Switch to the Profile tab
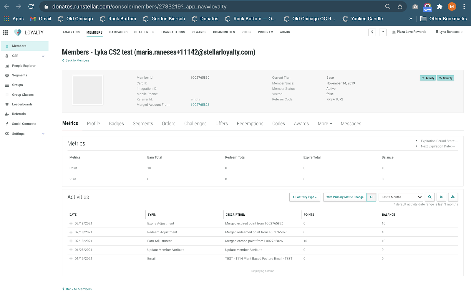 click(x=94, y=124)
